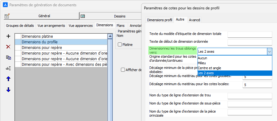Delete the selected entry with the red X icon

(8, 47)
